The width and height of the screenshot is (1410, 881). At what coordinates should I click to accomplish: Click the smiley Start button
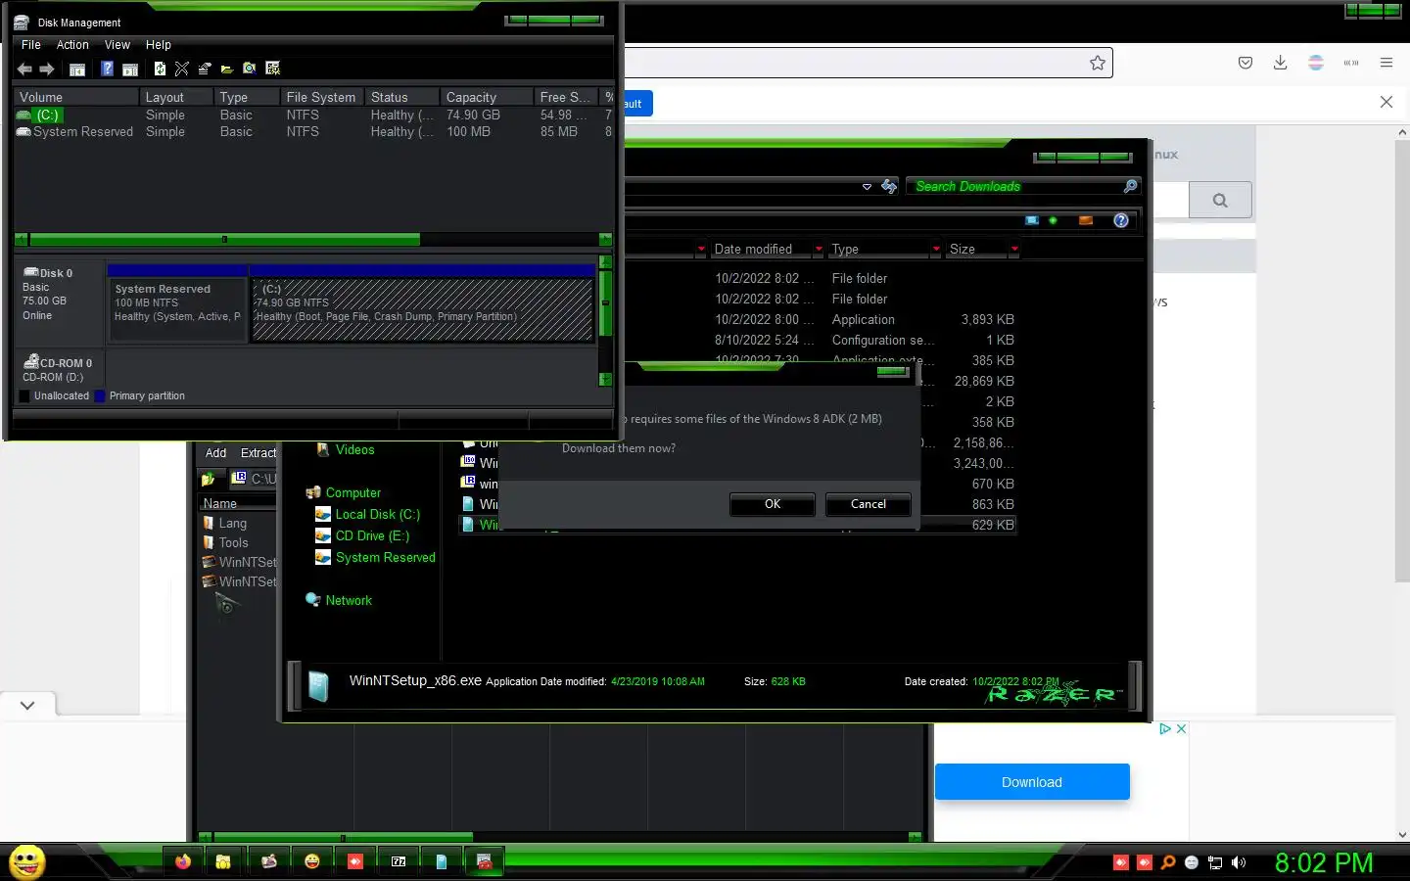(27, 862)
